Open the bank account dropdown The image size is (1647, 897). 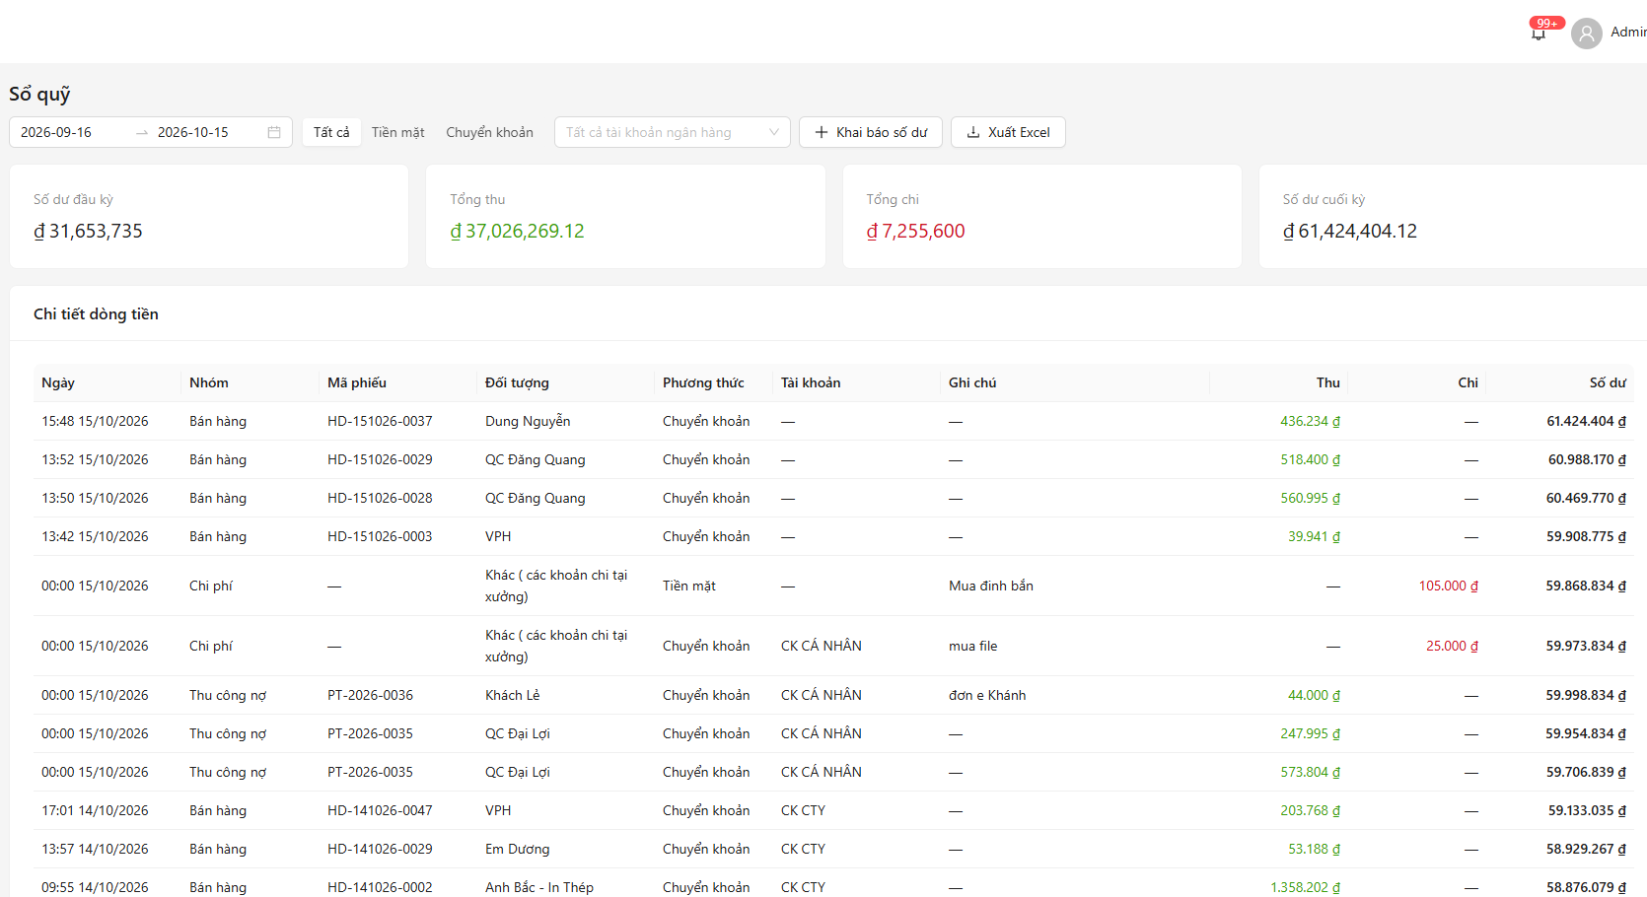point(673,132)
